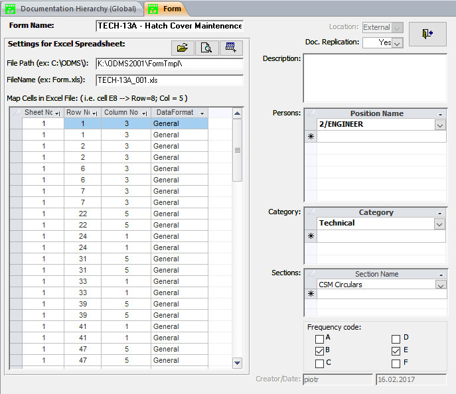Open the Doc. Replication dropdown
This screenshot has width=456, height=394.
pos(397,43)
